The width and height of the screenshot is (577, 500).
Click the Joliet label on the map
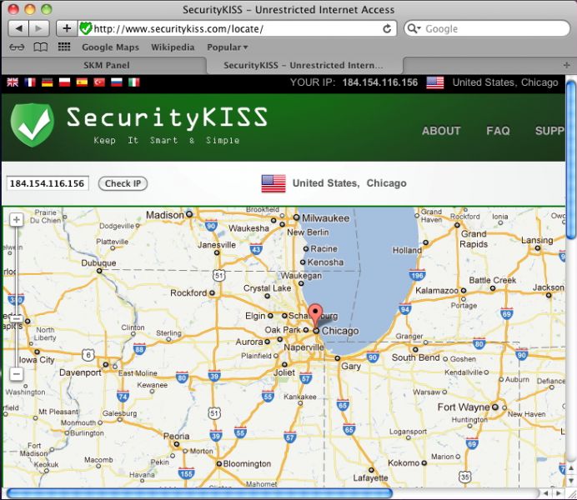click(284, 372)
